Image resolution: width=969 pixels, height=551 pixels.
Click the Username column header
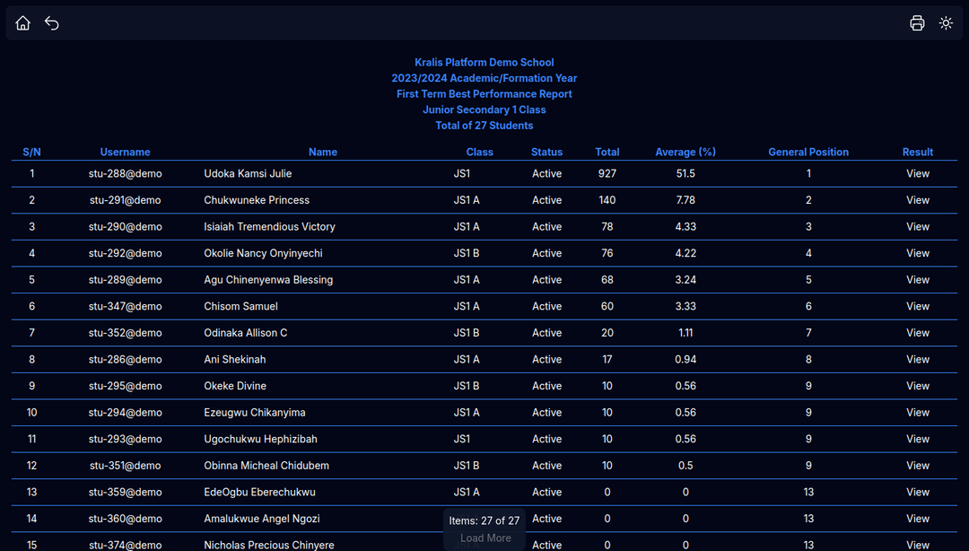point(125,152)
